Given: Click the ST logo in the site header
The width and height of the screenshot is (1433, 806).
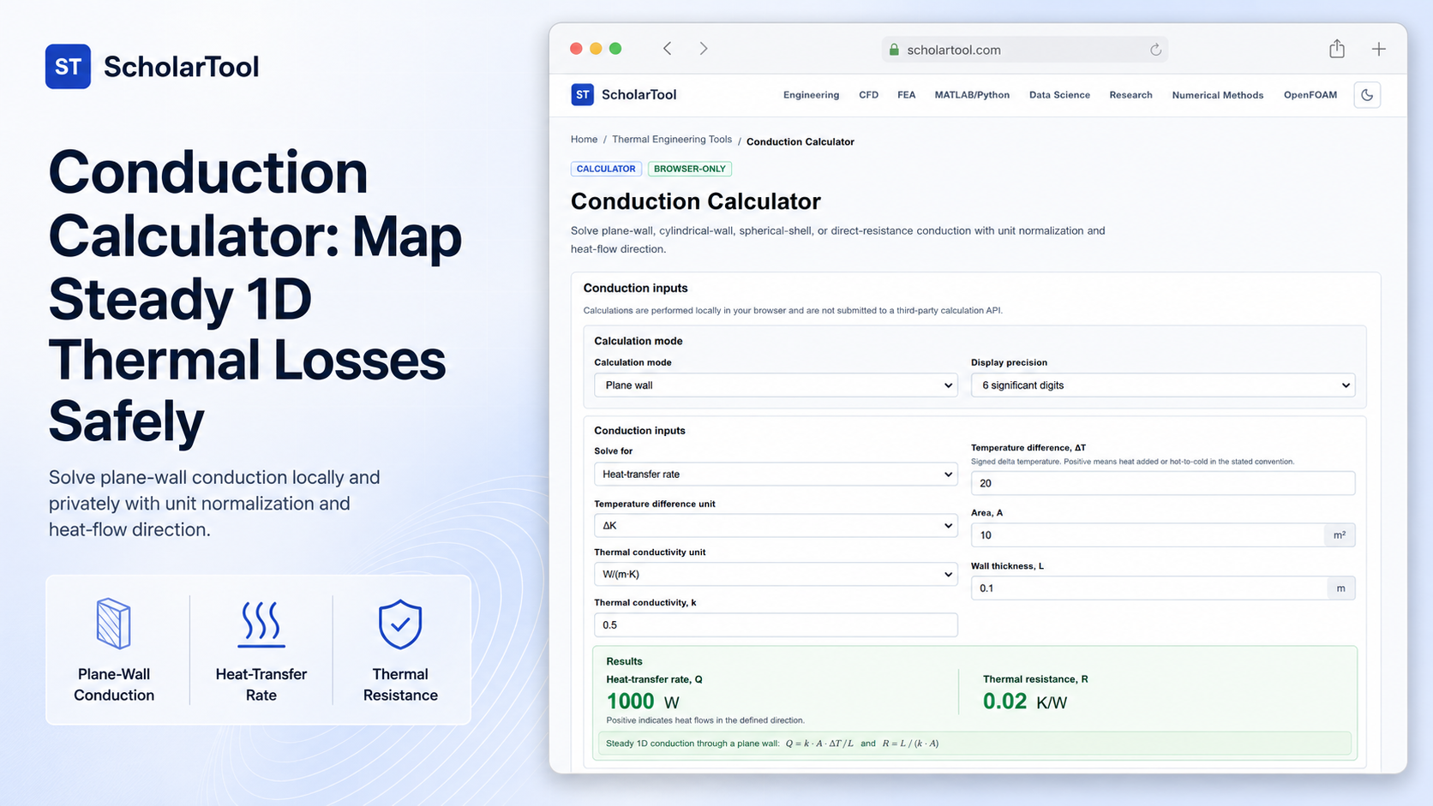Looking at the screenshot, I should (x=582, y=94).
